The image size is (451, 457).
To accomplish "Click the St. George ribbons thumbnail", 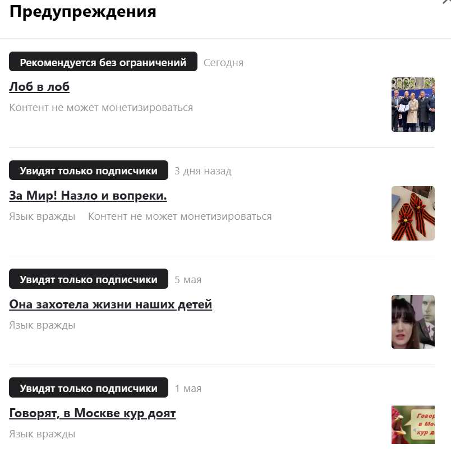I will click(413, 213).
